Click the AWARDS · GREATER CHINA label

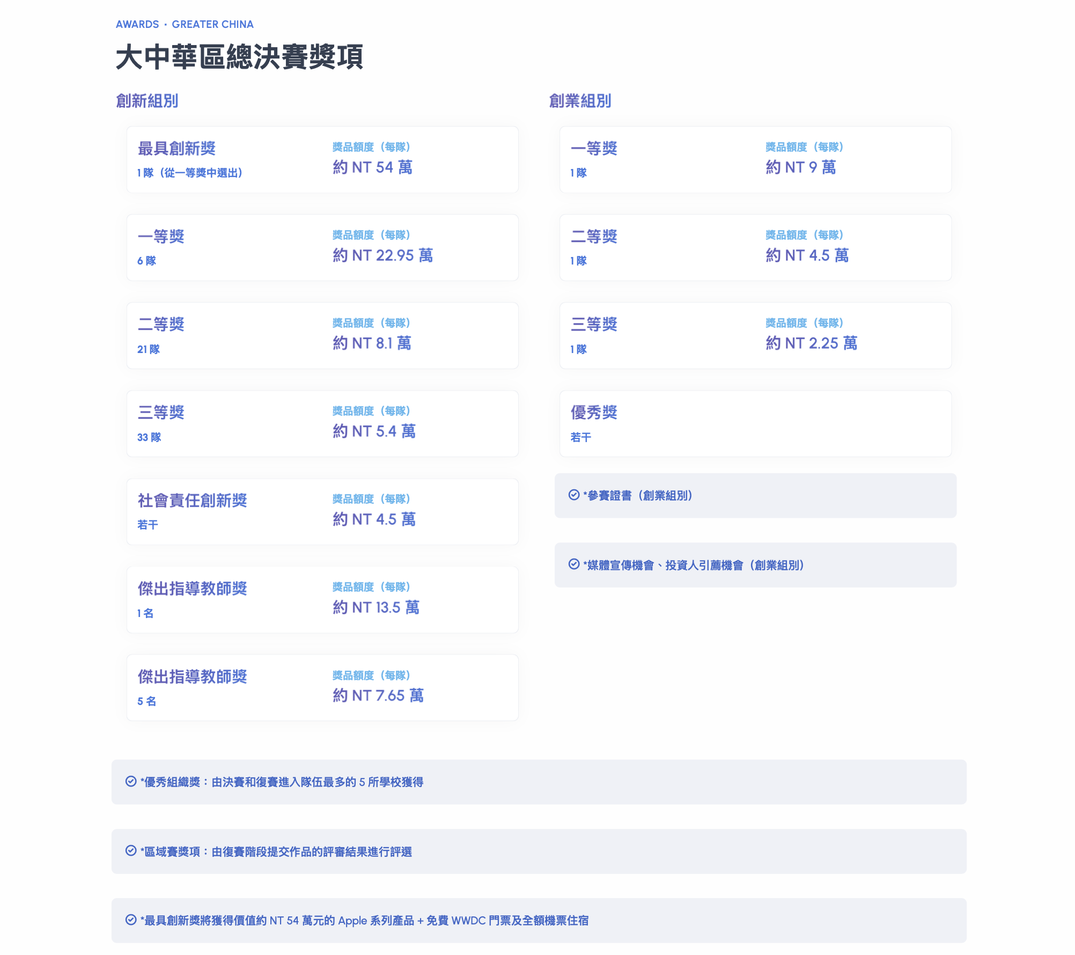185,24
